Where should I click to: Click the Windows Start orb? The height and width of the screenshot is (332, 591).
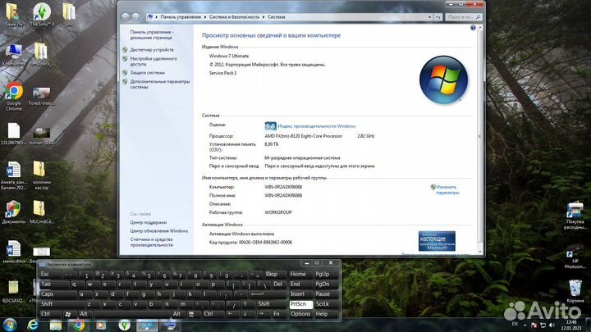pyautogui.click(x=10, y=325)
